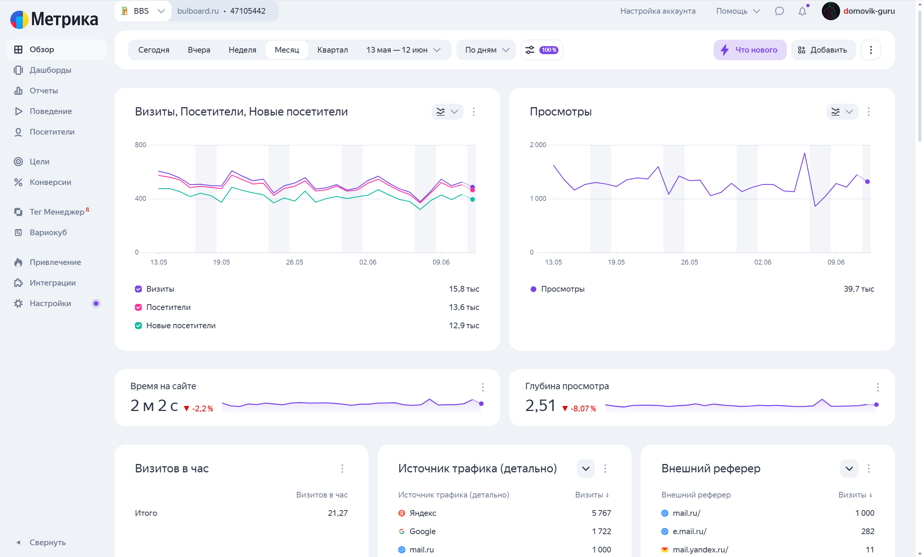The image size is (924, 557).
Task: Disable the Новые посетители series checkbox
Action: tap(138, 326)
